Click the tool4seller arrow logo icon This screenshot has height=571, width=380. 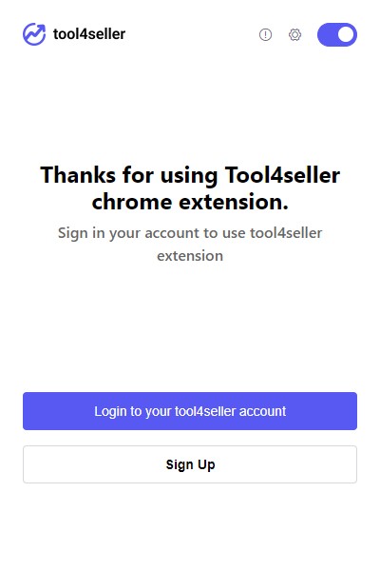click(34, 34)
